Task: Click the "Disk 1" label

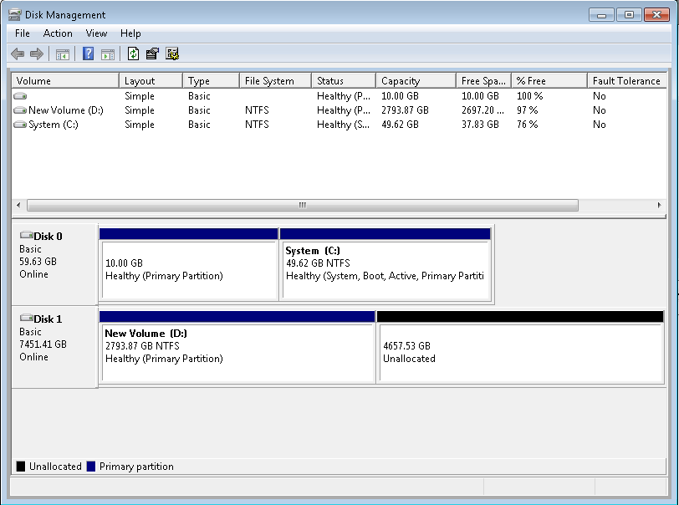Action: coord(48,319)
